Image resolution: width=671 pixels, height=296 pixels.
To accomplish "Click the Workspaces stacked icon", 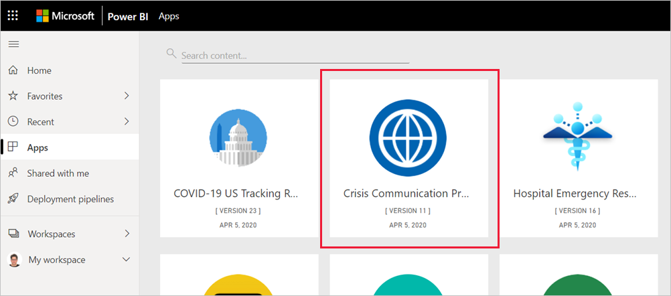I will [13, 234].
